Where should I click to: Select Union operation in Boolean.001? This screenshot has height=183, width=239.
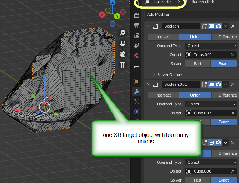tap(195, 95)
